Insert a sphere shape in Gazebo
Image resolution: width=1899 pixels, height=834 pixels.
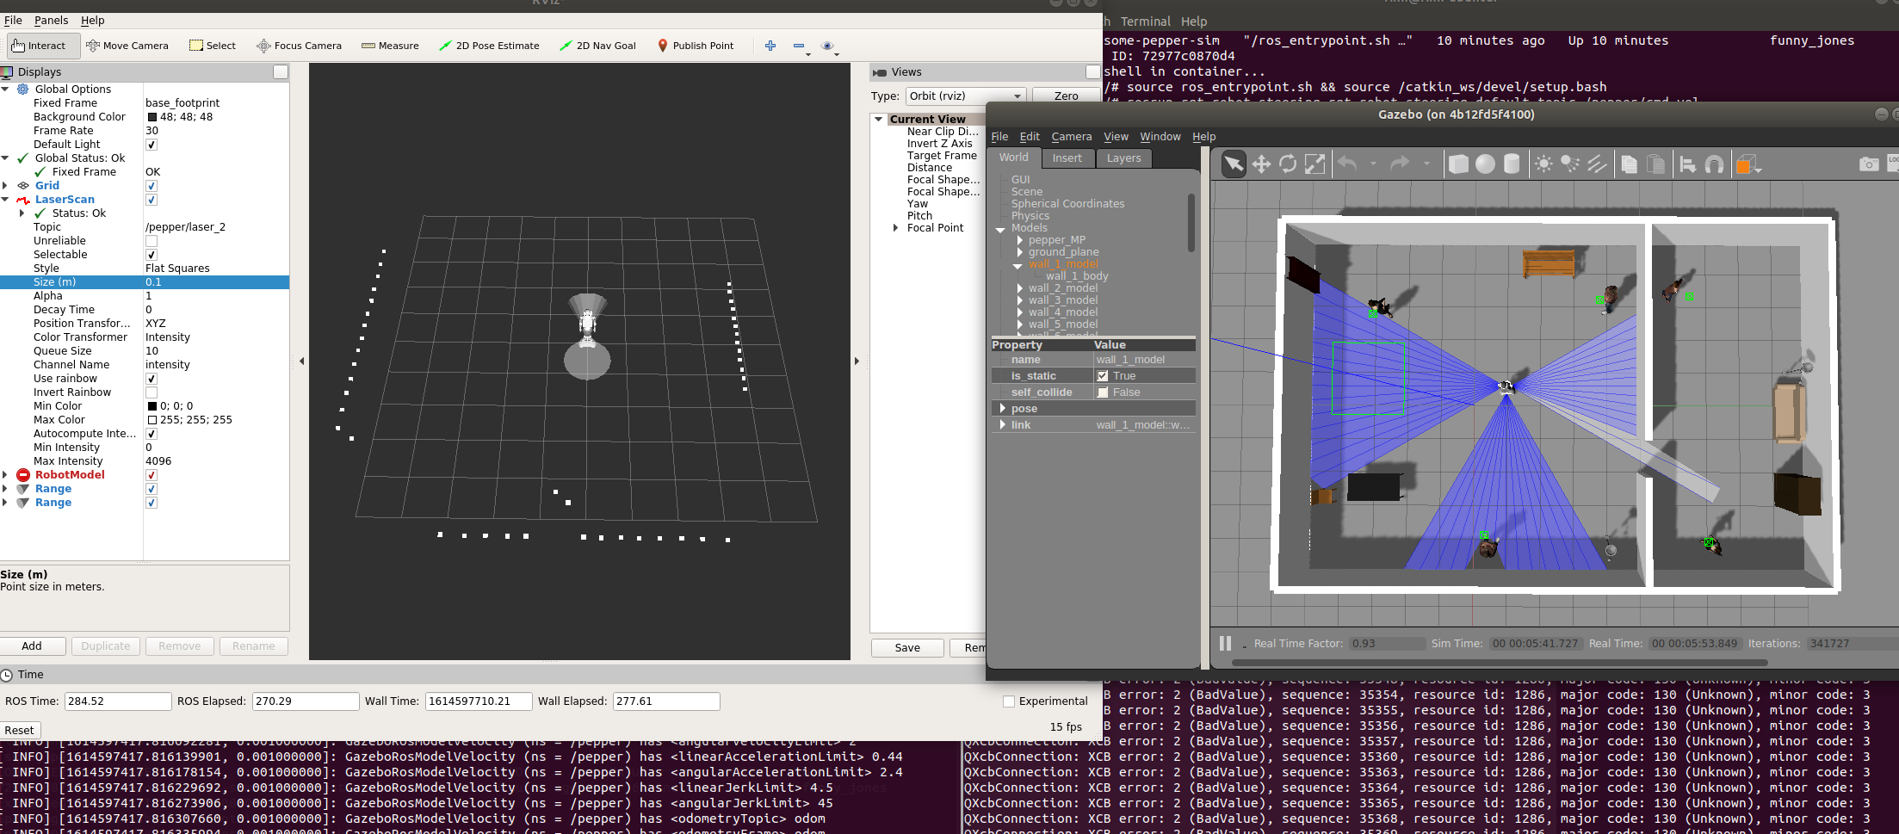coord(1485,164)
